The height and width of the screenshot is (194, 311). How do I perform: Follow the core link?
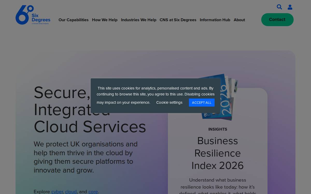93,192
